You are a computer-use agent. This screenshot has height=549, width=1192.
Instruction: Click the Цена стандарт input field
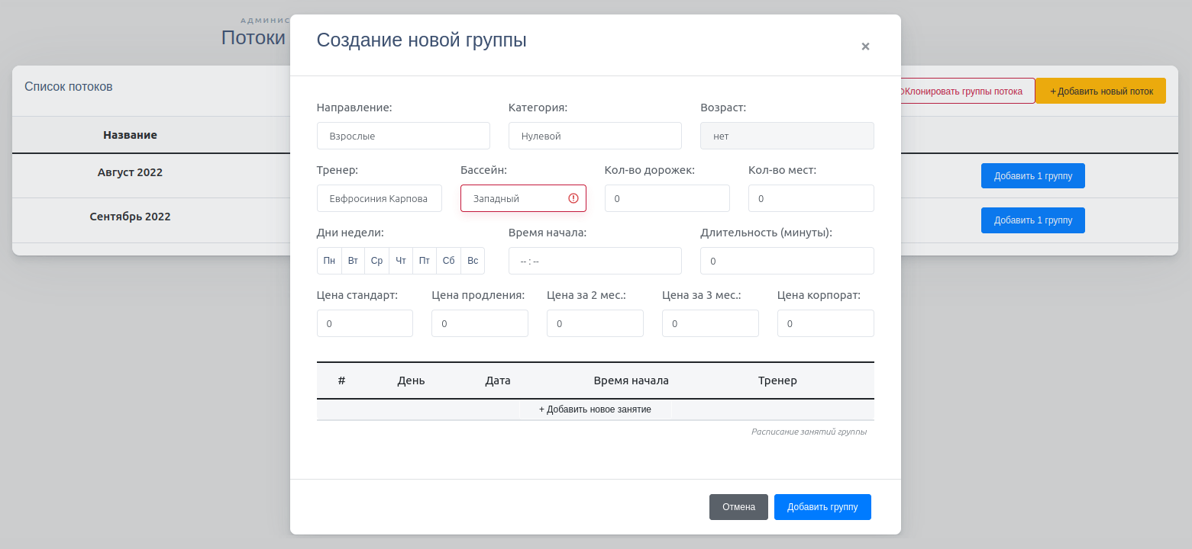pyautogui.click(x=364, y=323)
